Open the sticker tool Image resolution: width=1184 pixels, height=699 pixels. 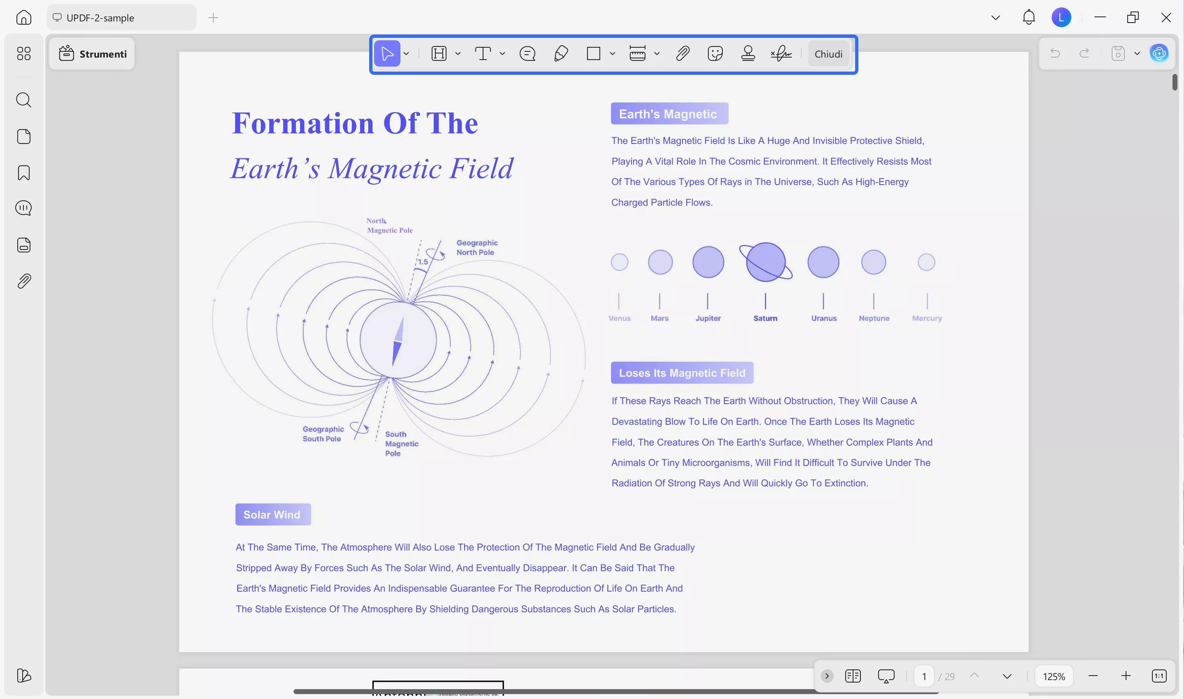point(715,54)
